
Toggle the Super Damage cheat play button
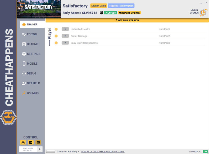65,36
